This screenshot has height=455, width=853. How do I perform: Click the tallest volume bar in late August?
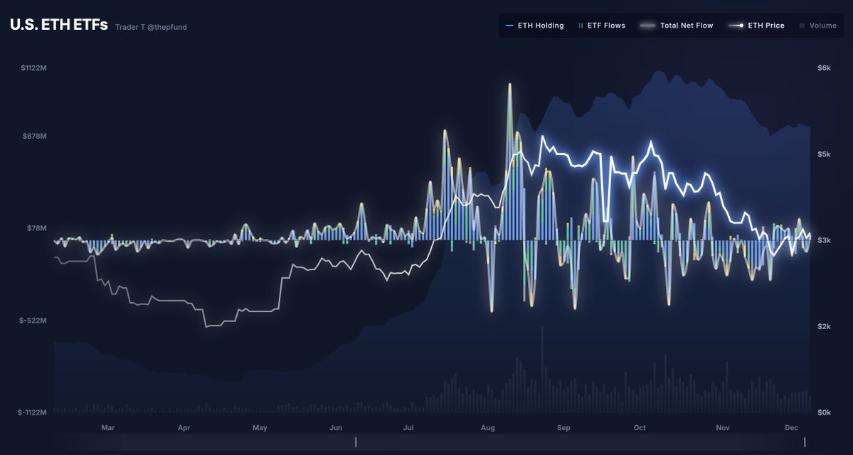(542, 370)
